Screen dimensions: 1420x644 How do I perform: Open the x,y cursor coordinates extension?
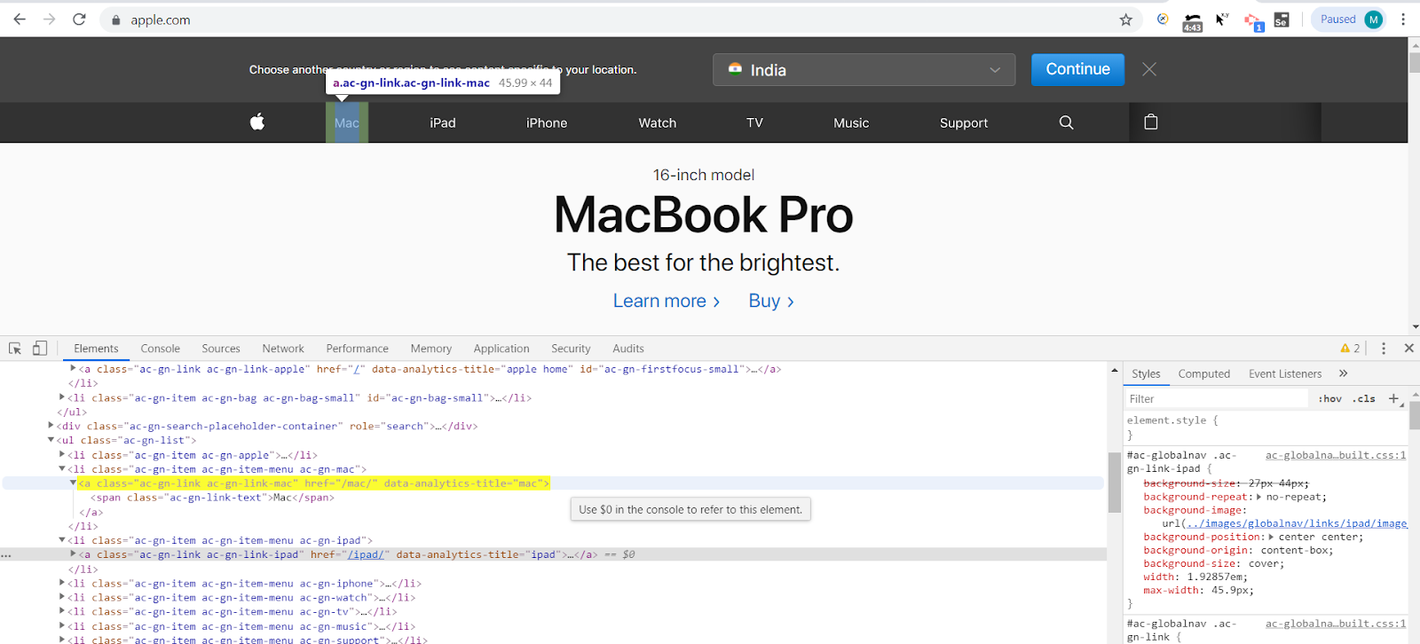(x=1222, y=20)
